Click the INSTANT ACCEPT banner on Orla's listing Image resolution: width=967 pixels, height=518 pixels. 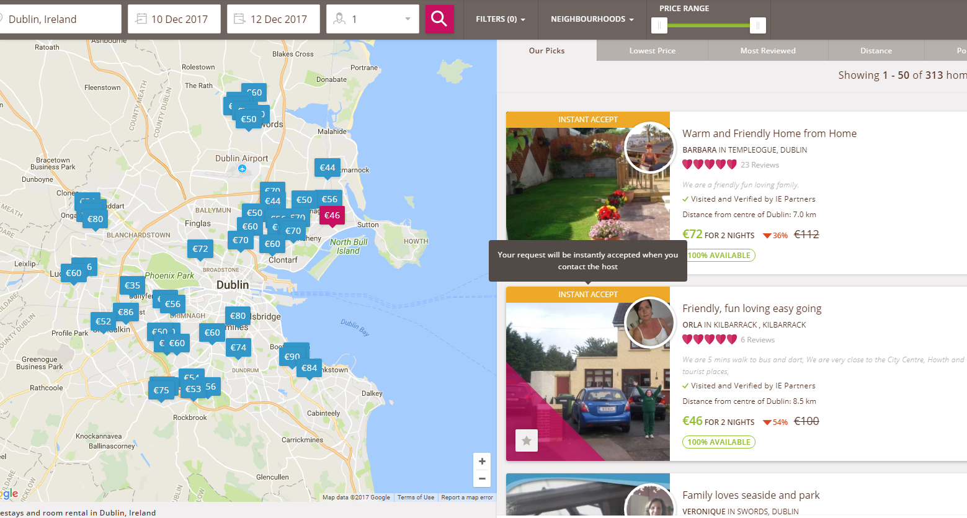pyautogui.click(x=588, y=295)
